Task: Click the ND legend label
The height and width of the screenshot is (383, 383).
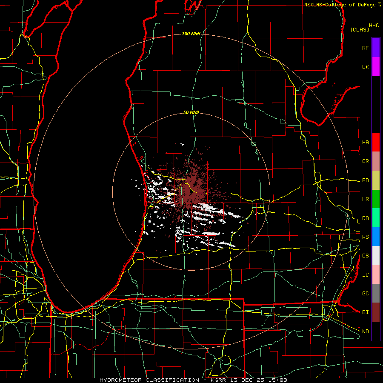Action: point(365,331)
